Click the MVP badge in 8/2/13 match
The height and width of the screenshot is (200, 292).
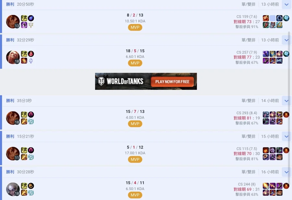tap(135, 27)
